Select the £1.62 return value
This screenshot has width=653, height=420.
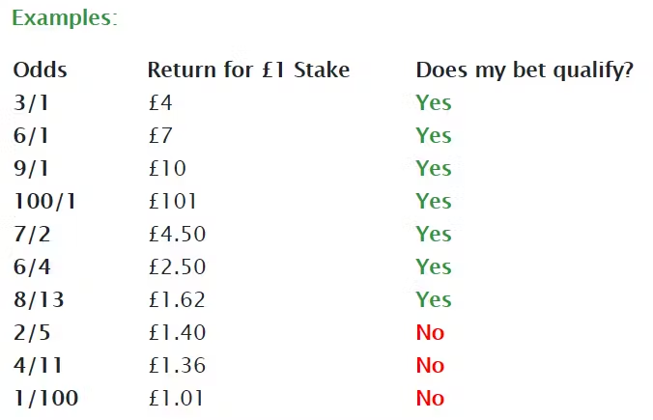pos(177,299)
